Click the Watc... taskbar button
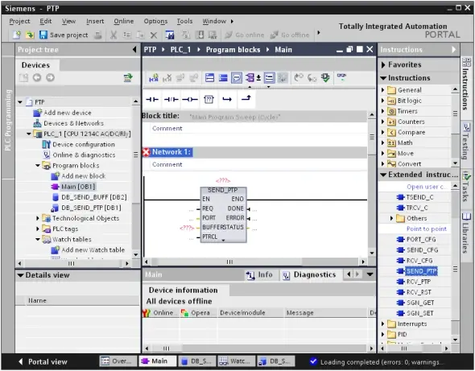 click(x=237, y=361)
